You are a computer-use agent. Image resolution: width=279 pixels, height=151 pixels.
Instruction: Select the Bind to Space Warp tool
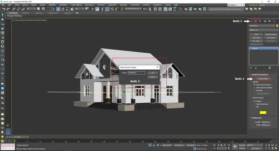tap(23, 9)
